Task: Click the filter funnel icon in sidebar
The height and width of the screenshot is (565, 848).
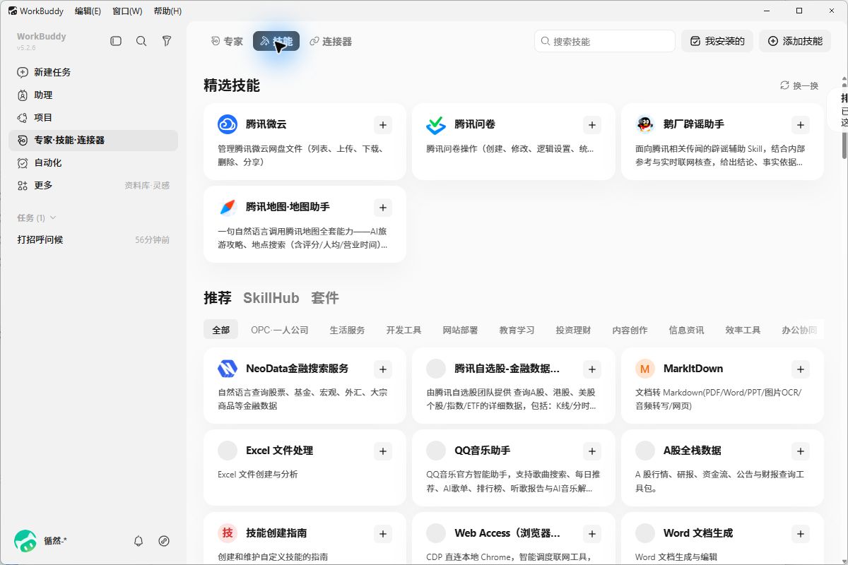Action: click(167, 42)
